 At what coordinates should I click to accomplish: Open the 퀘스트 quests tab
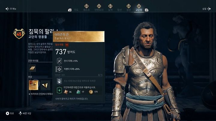click(86, 10)
